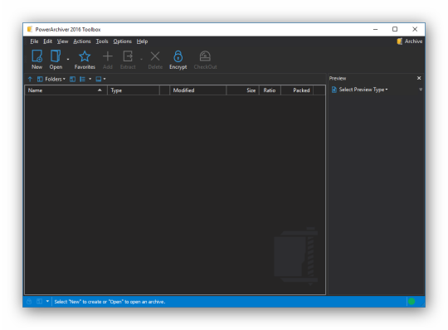Close the Preview panel

point(419,78)
